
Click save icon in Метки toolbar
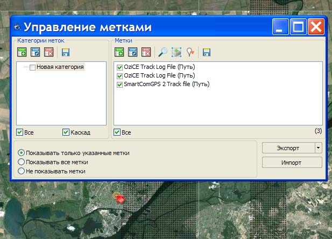click(206, 52)
